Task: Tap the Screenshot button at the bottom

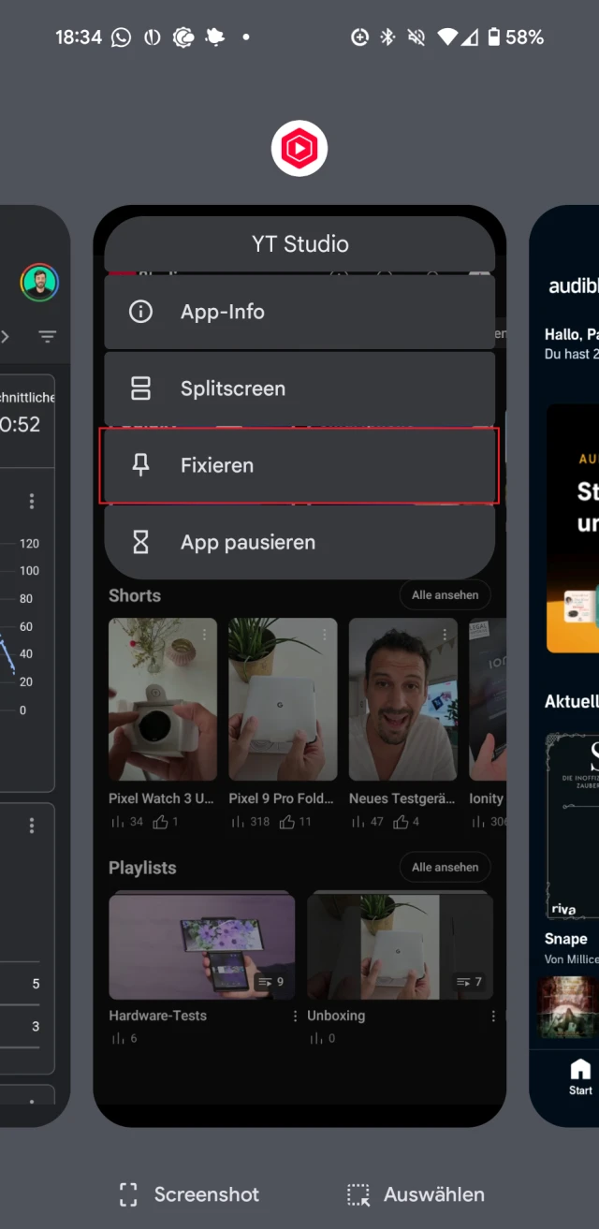Action: (x=189, y=1194)
